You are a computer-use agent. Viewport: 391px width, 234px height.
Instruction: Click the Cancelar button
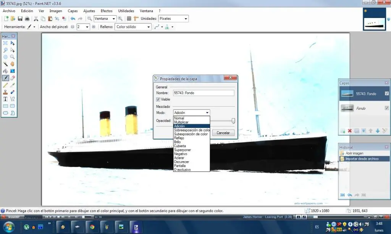pos(223,133)
